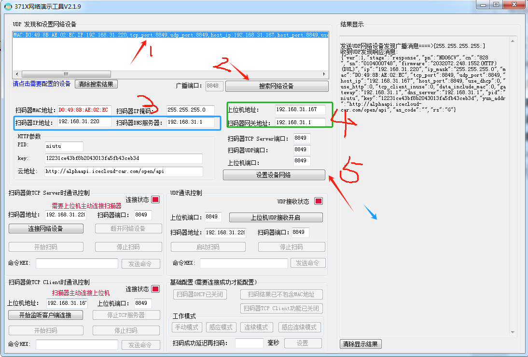Click the 开始监听客户端连接 button
This screenshot has height=357, width=528.
click(x=45, y=315)
